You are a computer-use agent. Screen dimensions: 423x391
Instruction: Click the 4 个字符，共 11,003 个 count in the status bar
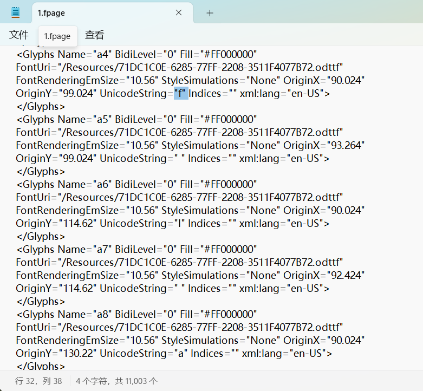(116, 381)
